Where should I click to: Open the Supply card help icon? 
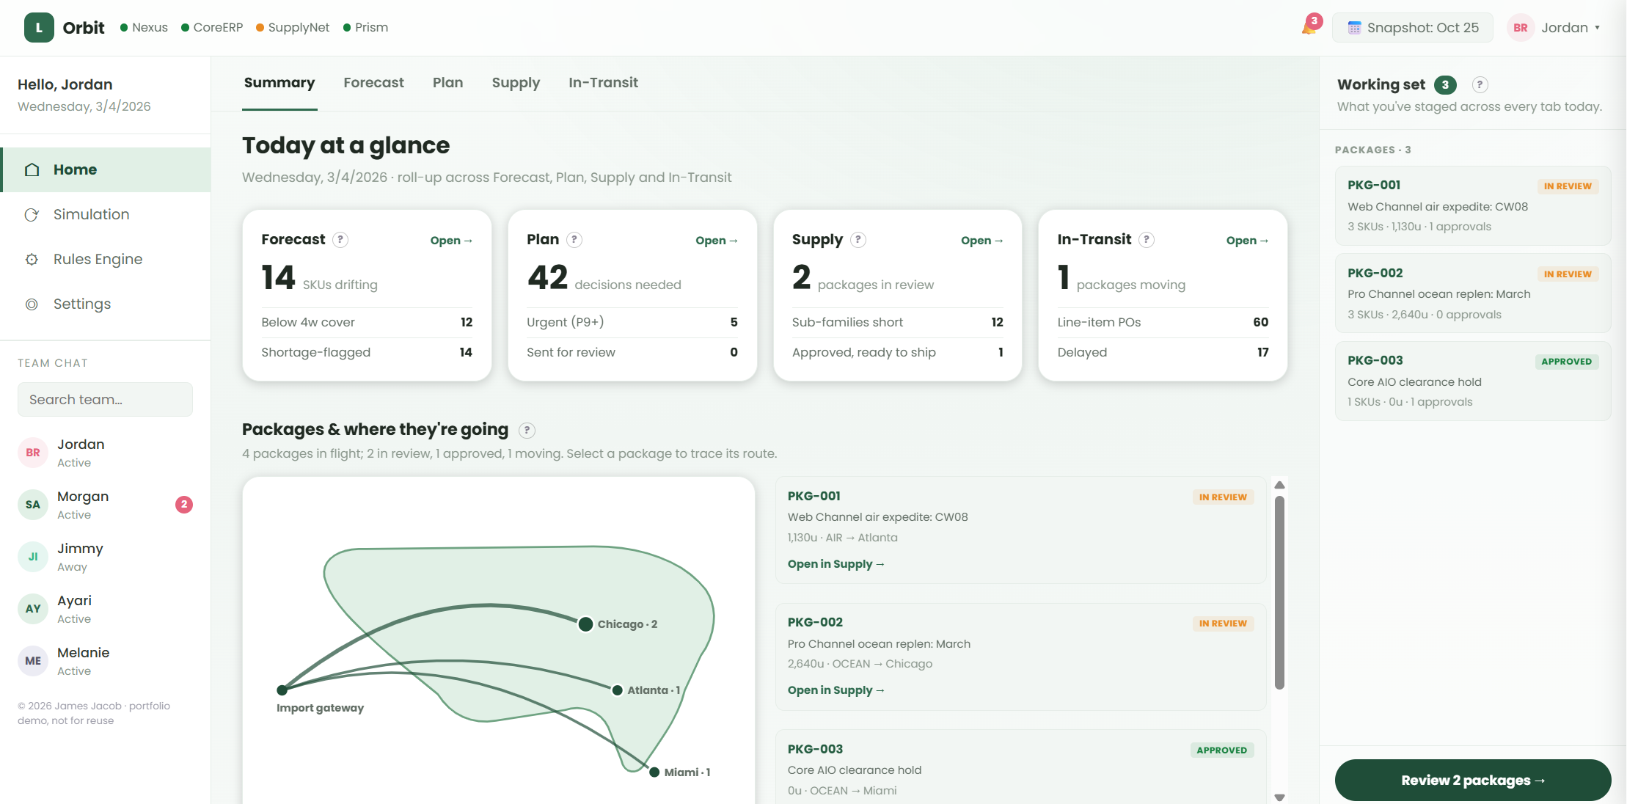coord(858,240)
